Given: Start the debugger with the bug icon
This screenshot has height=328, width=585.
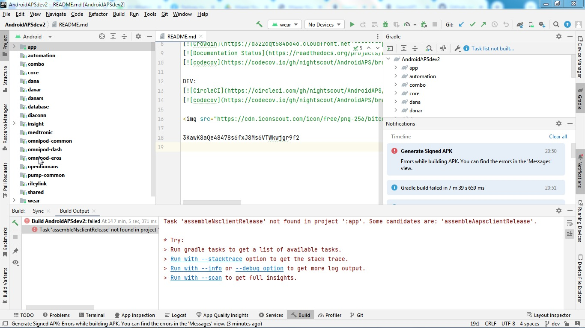Looking at the screenshot, I should tap(385, 24).
